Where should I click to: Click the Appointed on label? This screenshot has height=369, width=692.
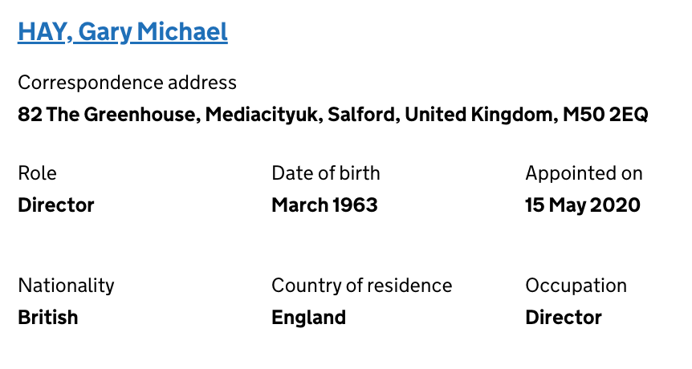(584, 173)
